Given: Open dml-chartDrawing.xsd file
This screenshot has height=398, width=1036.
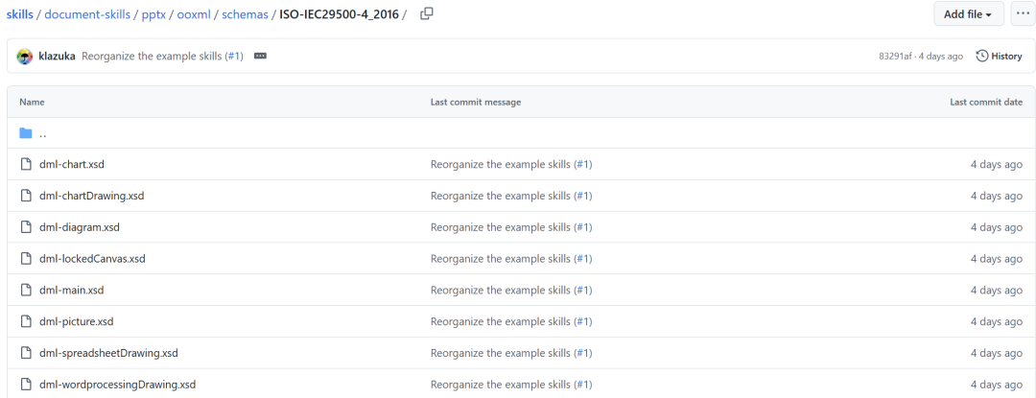Looking at the screenshot, I should [92, 196].
